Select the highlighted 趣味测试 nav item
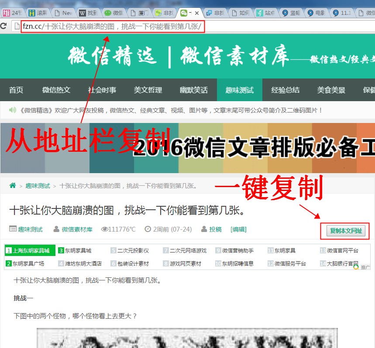 point(239,90)
